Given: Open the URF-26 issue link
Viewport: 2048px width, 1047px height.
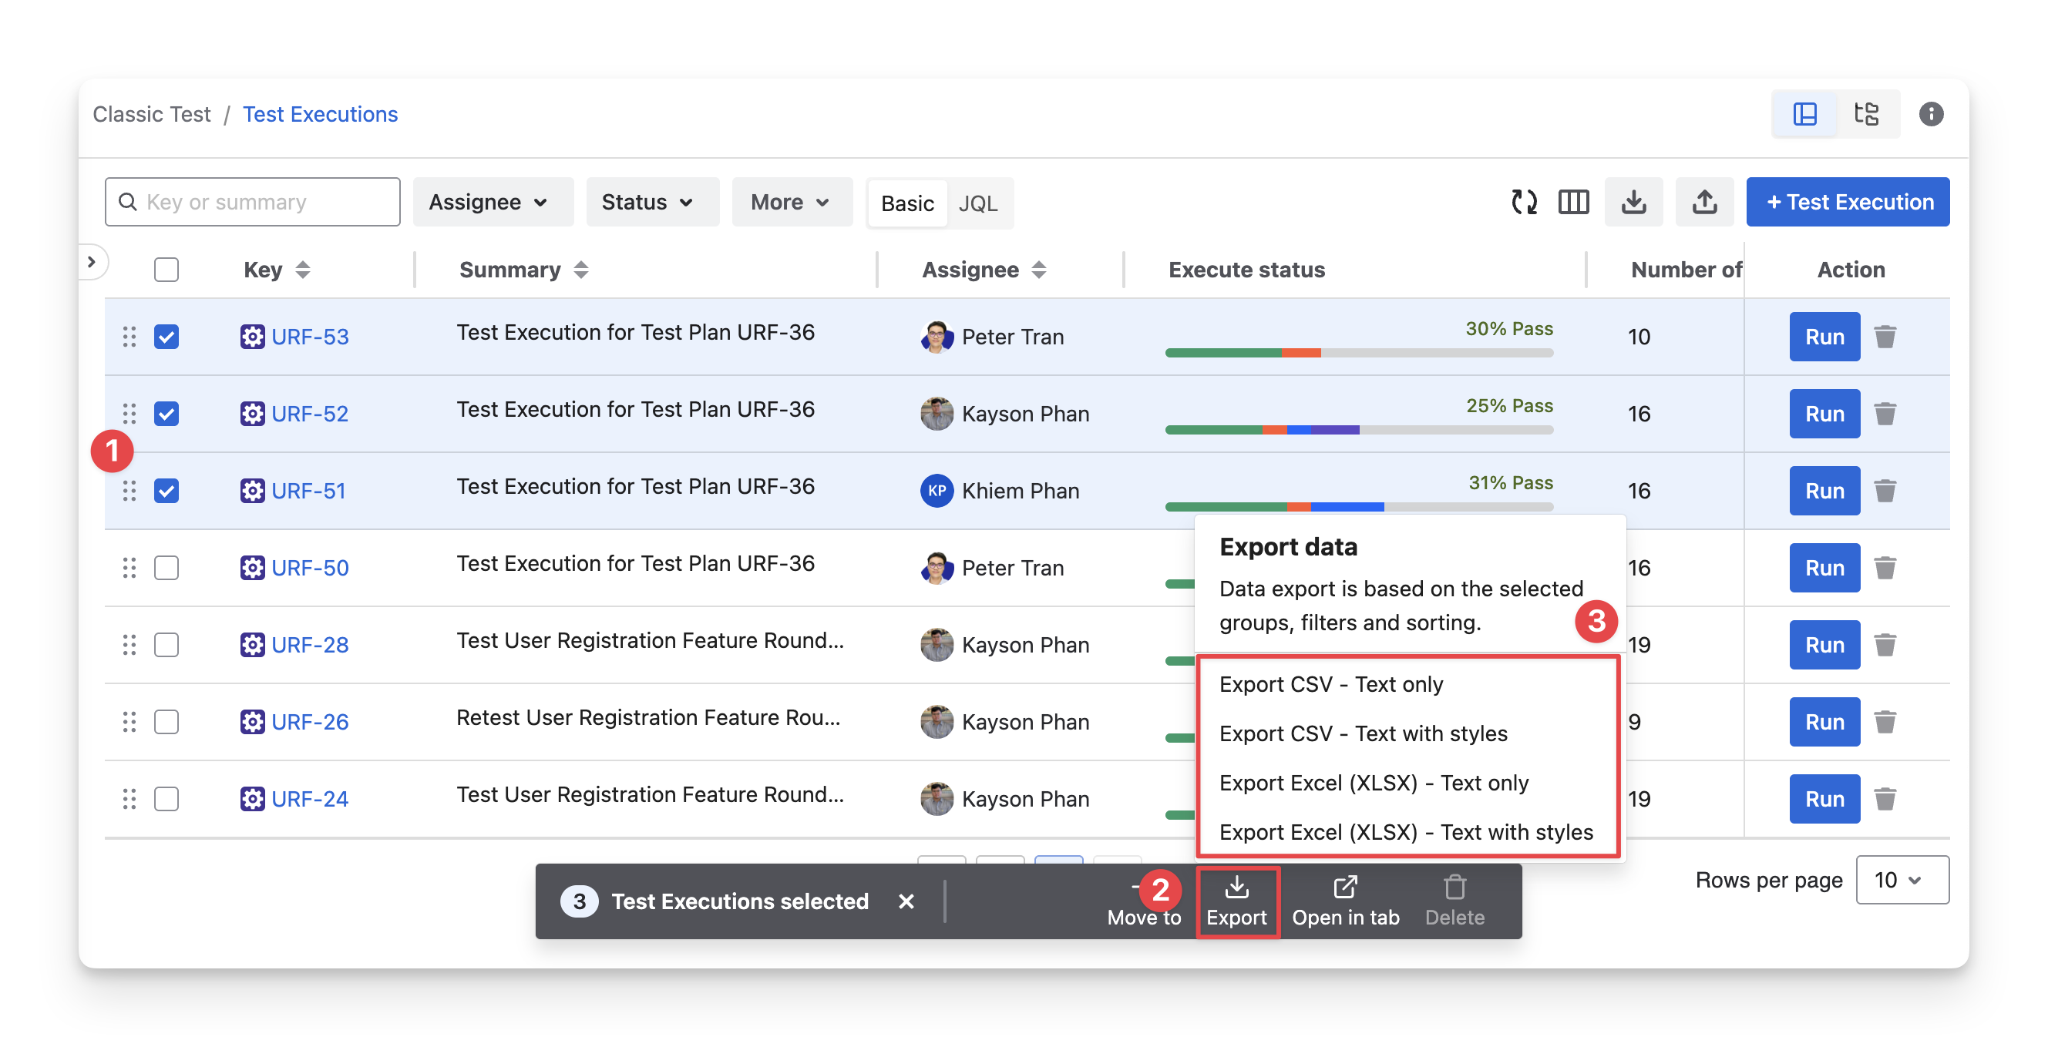Looking at the screenshot, I should 309,722.
